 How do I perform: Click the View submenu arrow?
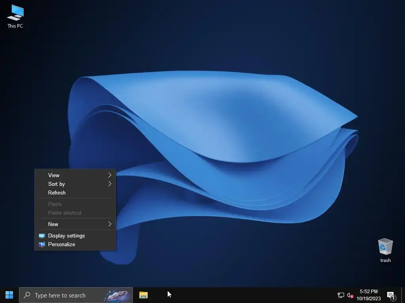click(x=110, y=175)
